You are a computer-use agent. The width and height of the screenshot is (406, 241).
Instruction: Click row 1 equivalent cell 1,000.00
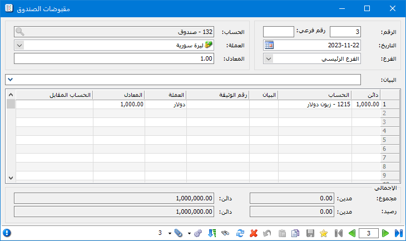click(119, 105)
